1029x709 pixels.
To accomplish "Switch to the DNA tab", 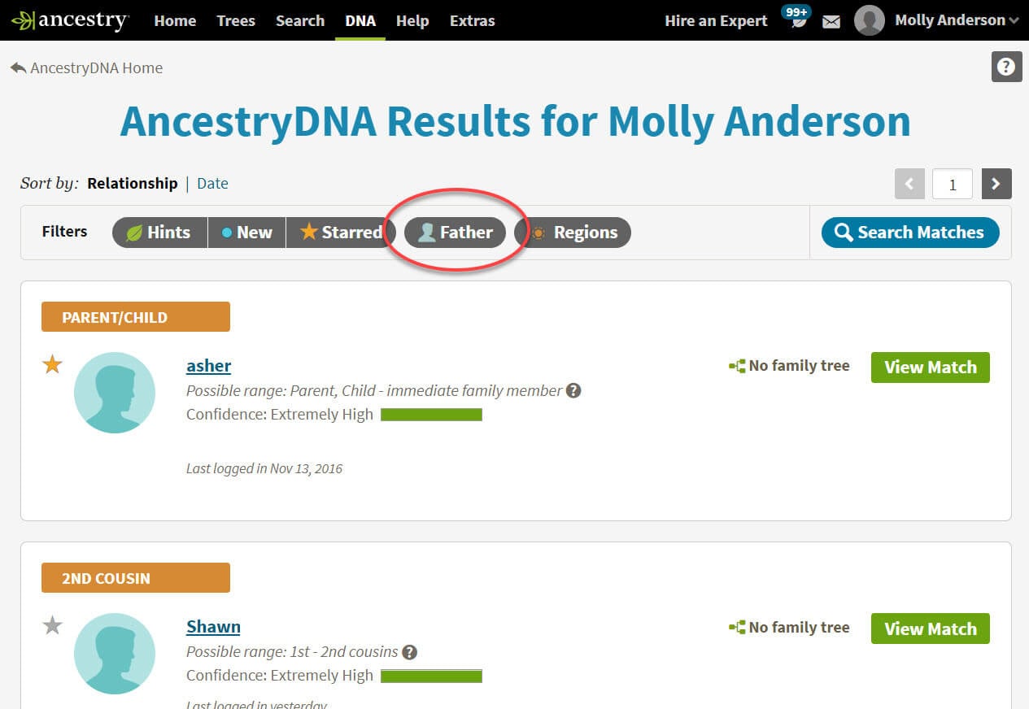I will pos(360,21).
